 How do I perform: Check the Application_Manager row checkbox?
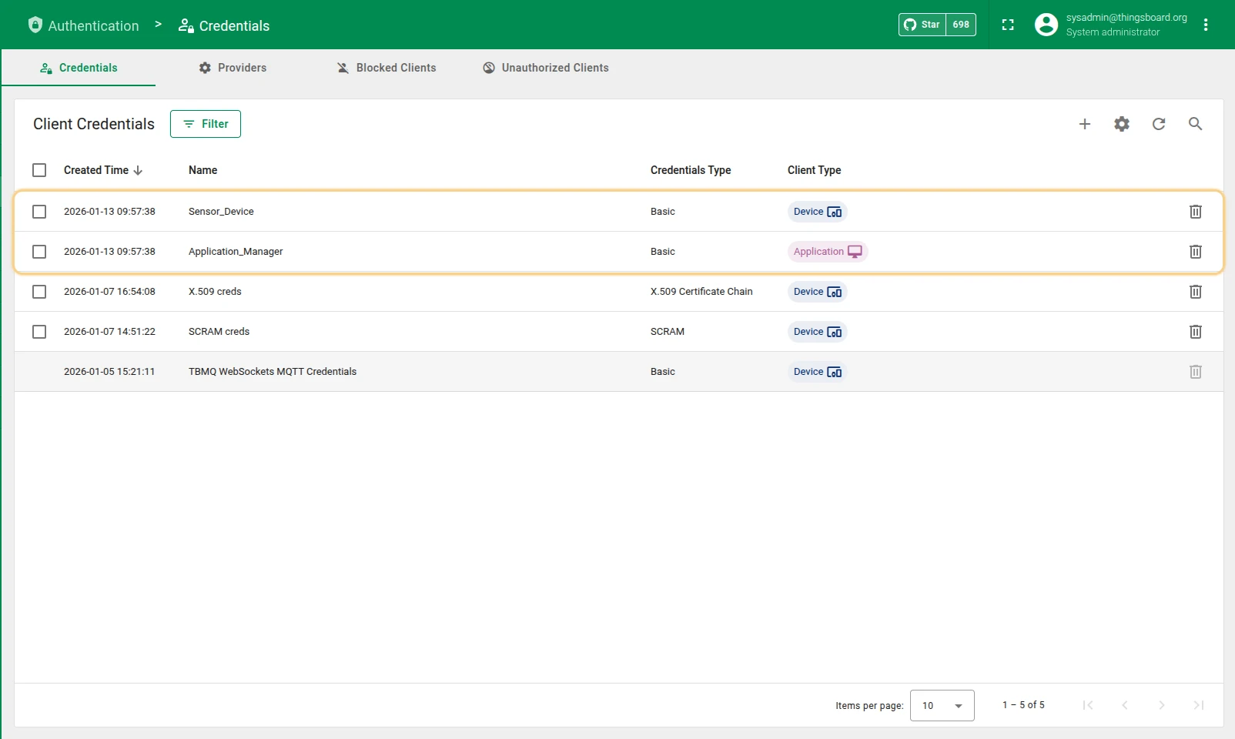[39, 252]
